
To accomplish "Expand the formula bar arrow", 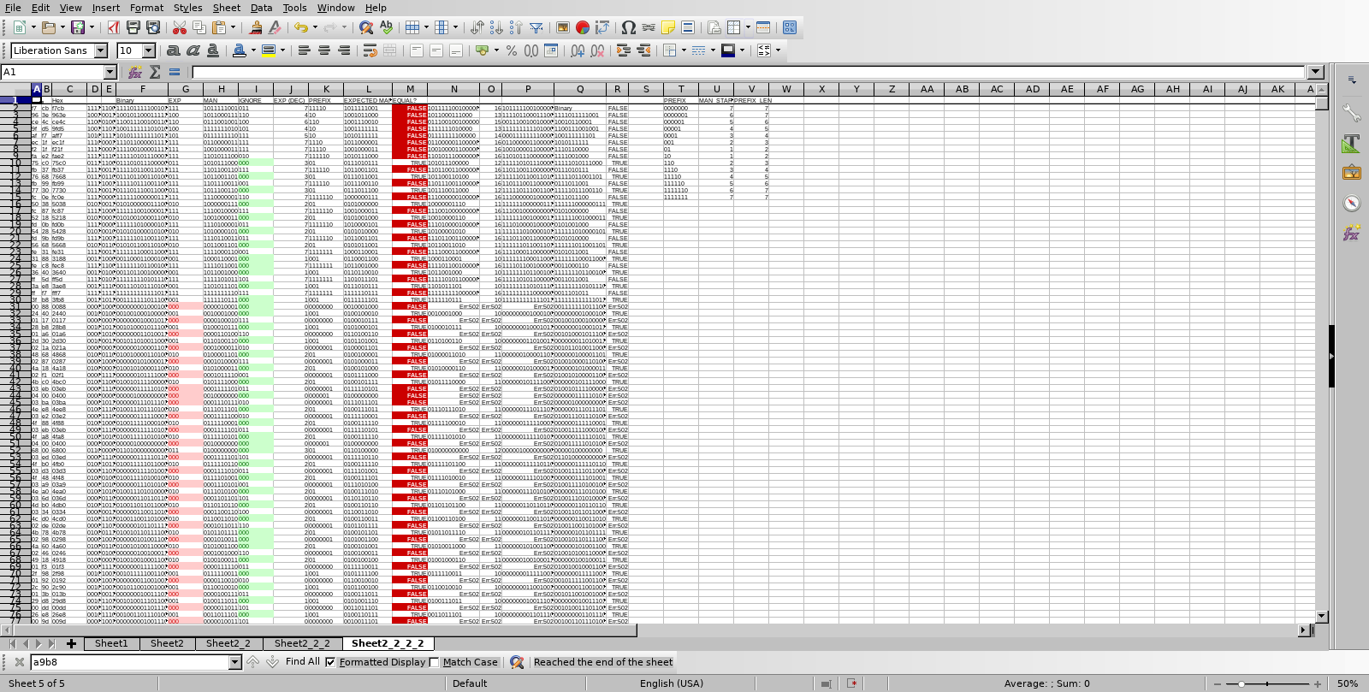I will click(1316, 72).
